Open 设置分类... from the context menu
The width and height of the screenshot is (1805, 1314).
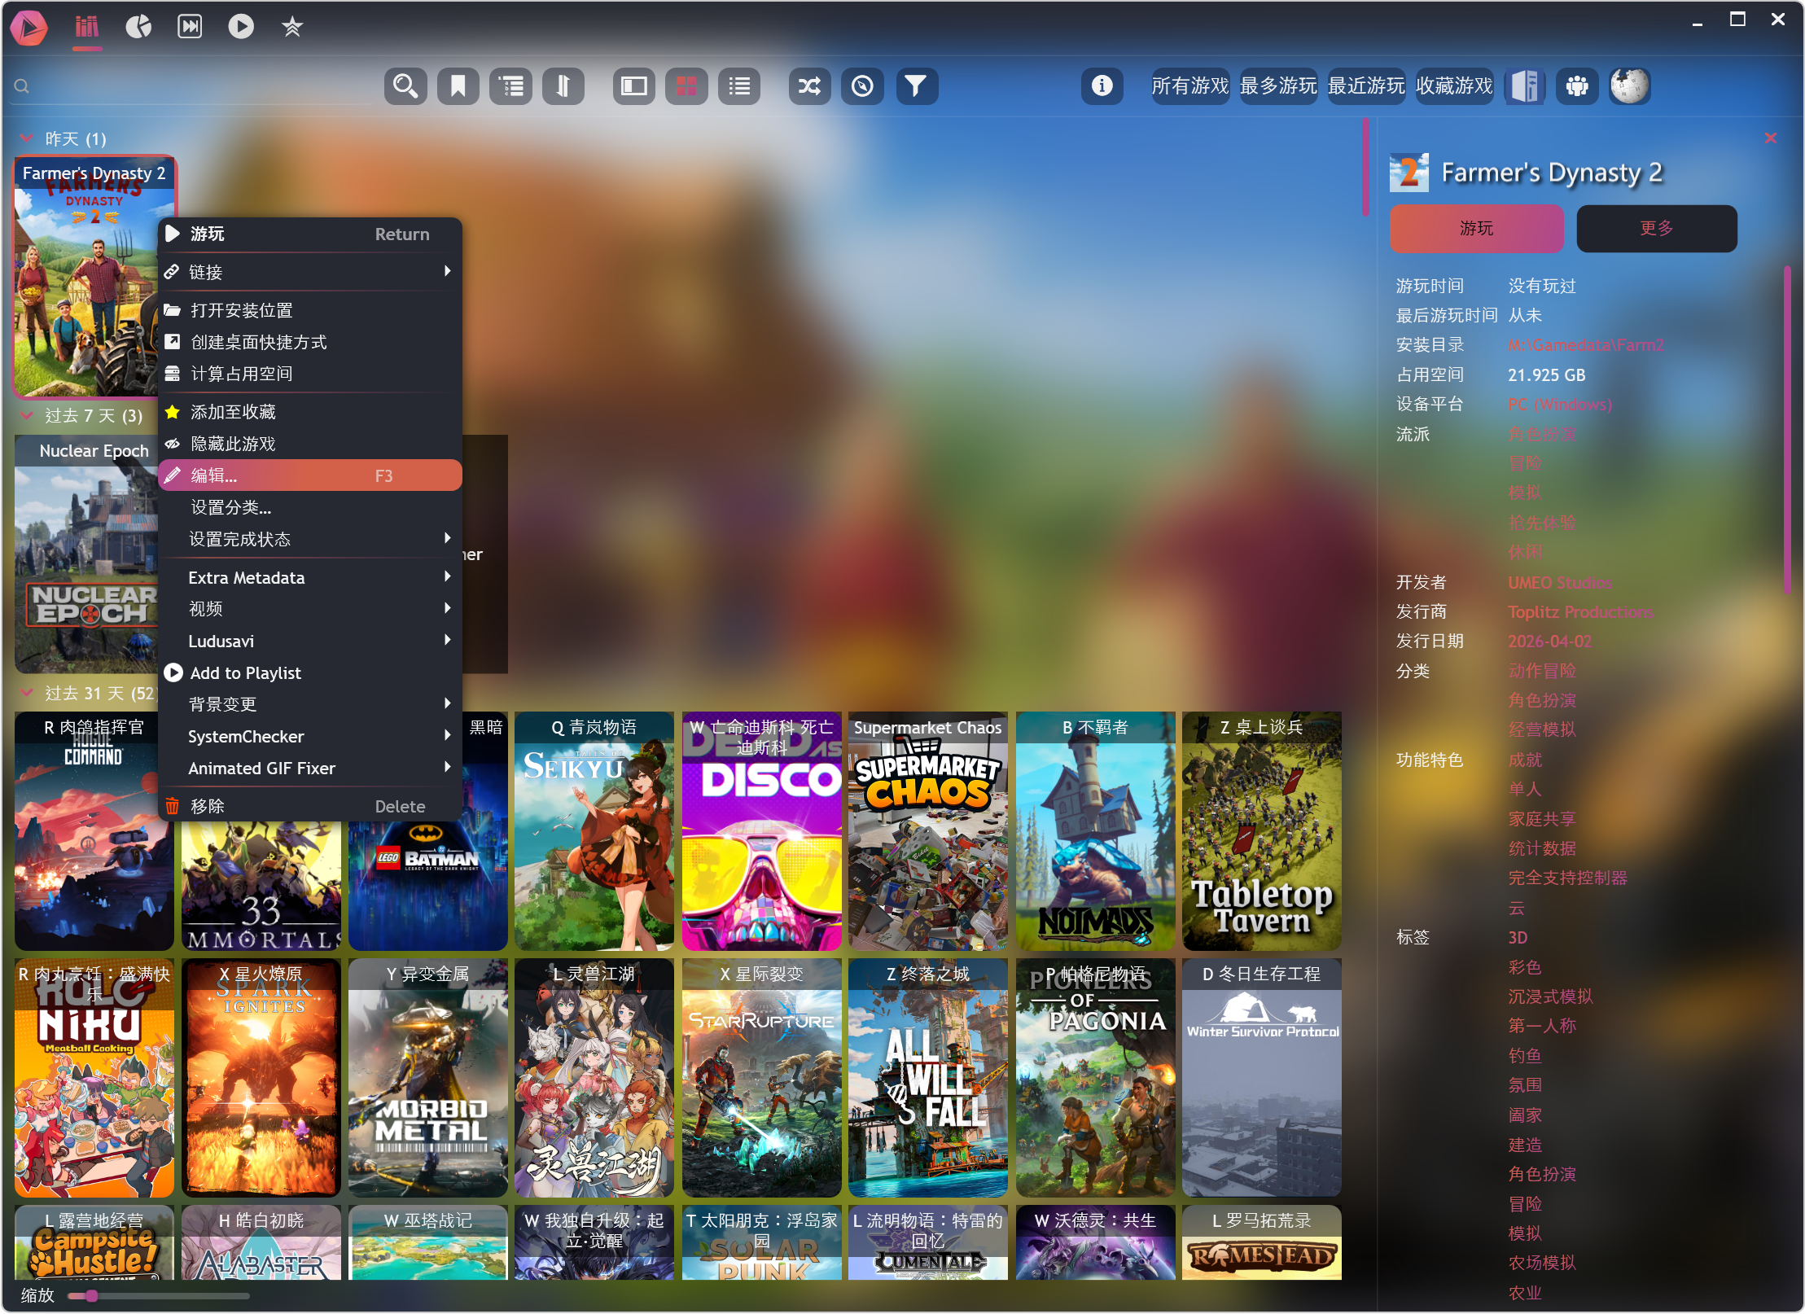point(310,507)
